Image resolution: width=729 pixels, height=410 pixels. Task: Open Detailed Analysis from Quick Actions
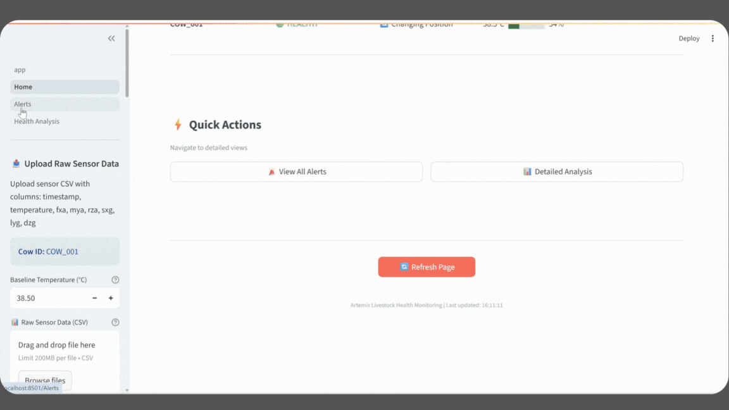click(557, 171)
